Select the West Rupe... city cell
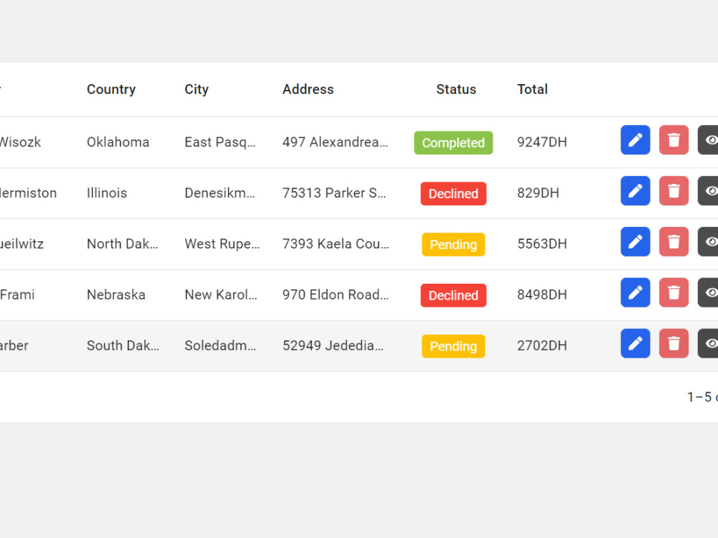Viewport: 718px width, 538px height. 222,244
